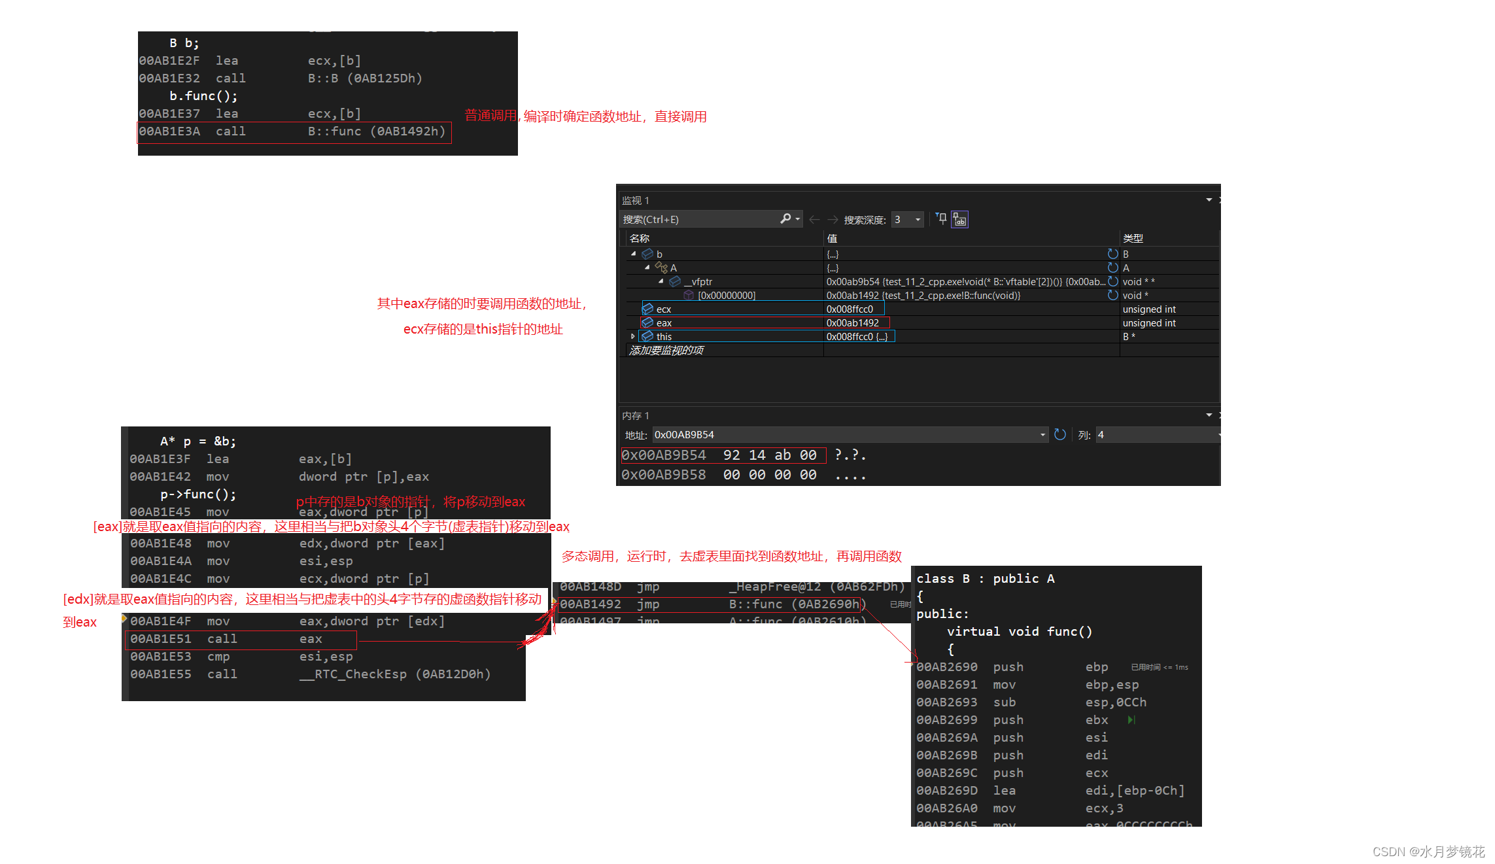The height and width of the screenshot is (864, 1495).
Task: Collapse the __vfptr node
Action: coord(661,281)
